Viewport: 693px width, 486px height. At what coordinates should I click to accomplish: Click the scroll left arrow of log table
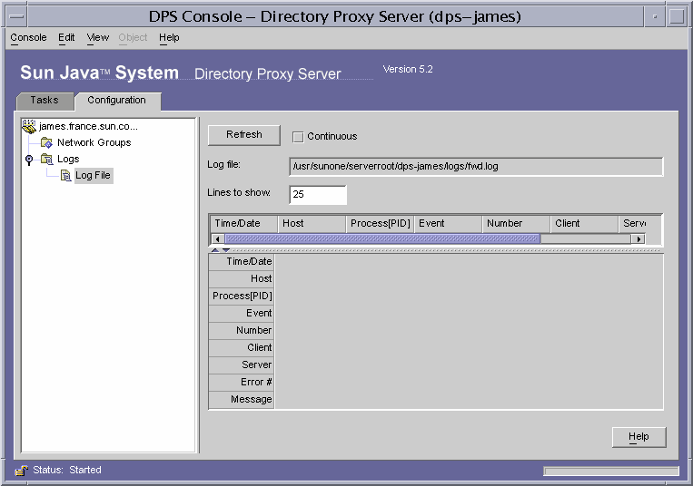pos(217,239)
